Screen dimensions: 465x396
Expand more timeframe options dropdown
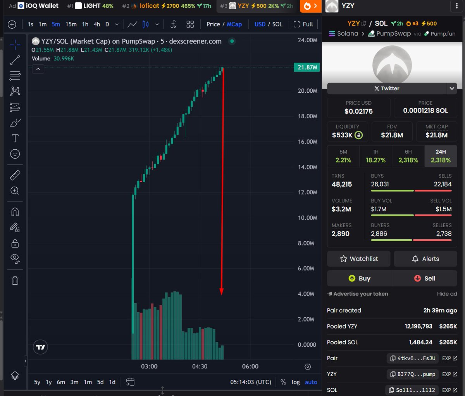(x=117, y=24)
